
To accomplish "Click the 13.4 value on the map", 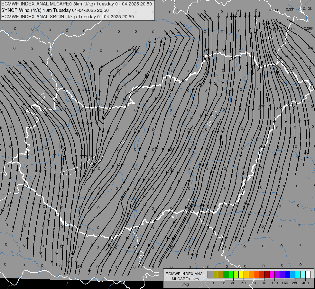I will click(310, 48).
